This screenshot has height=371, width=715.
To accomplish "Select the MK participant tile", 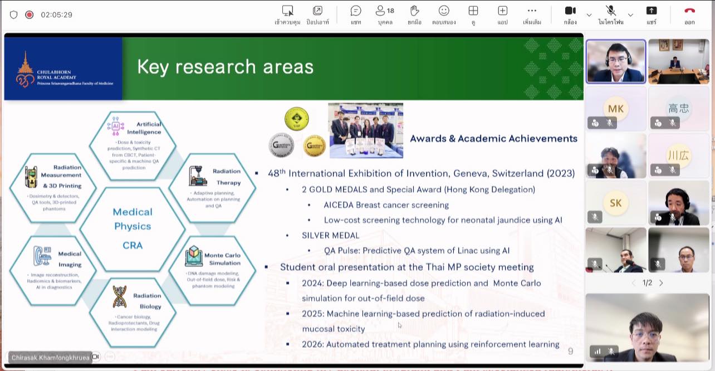I will [x=615, y=109].
